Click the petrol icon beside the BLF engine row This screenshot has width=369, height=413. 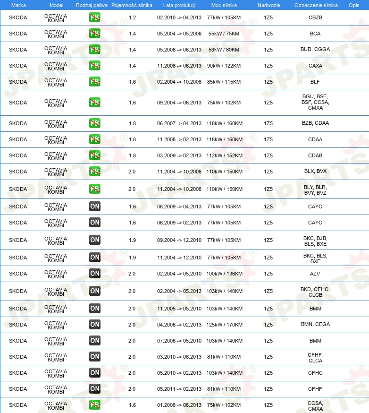(95, 82)
